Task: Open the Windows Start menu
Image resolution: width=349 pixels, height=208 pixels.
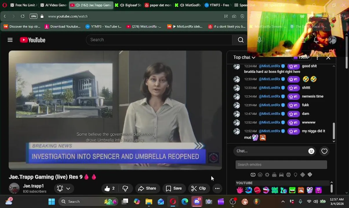Action: [52, 202]
